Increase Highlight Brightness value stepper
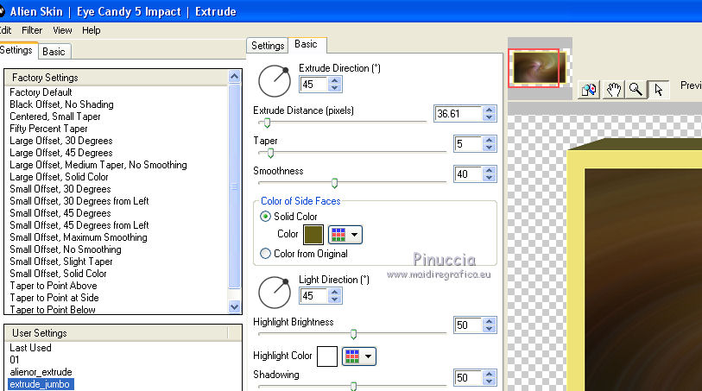This screenshot has width=702, height=391. (490, 321)
